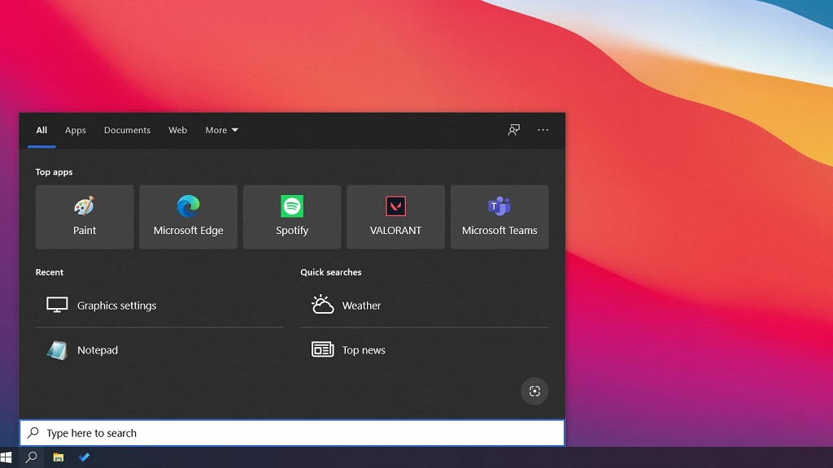This screenshot has width=833, height=468.
Task: Launch Microsoft Edge from top apps
Action: pos(188,216)
